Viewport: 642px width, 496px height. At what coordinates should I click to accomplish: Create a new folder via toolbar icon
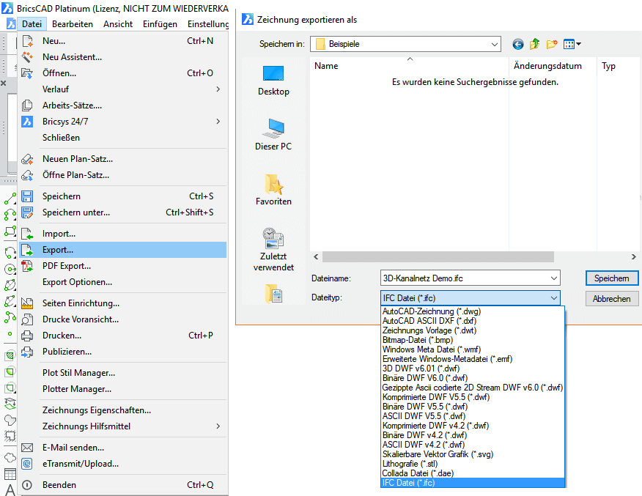pyautogui.click(x=552, y=44)
